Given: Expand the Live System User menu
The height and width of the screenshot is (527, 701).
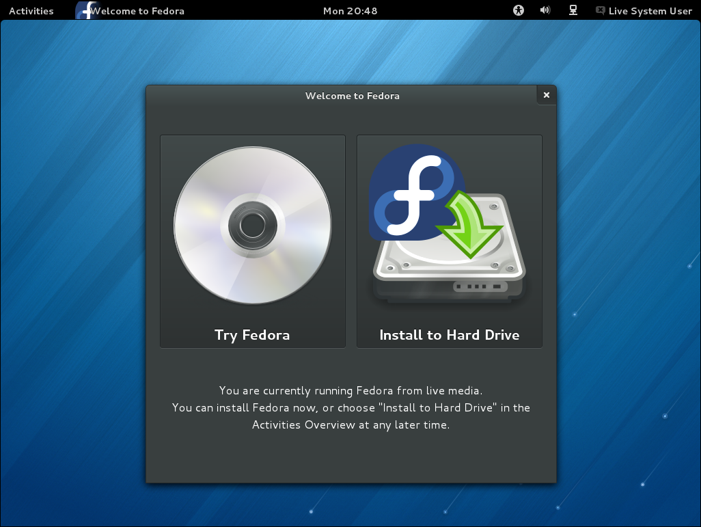Looking at the screenshot, I should (650, 11).
